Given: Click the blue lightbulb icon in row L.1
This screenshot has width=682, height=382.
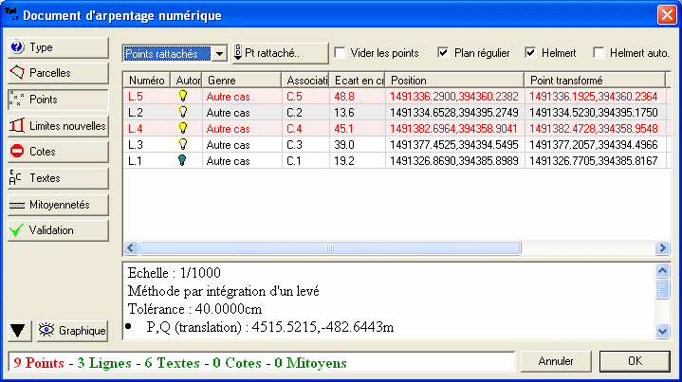Looking at the screenshot, I should pos(184,161).
